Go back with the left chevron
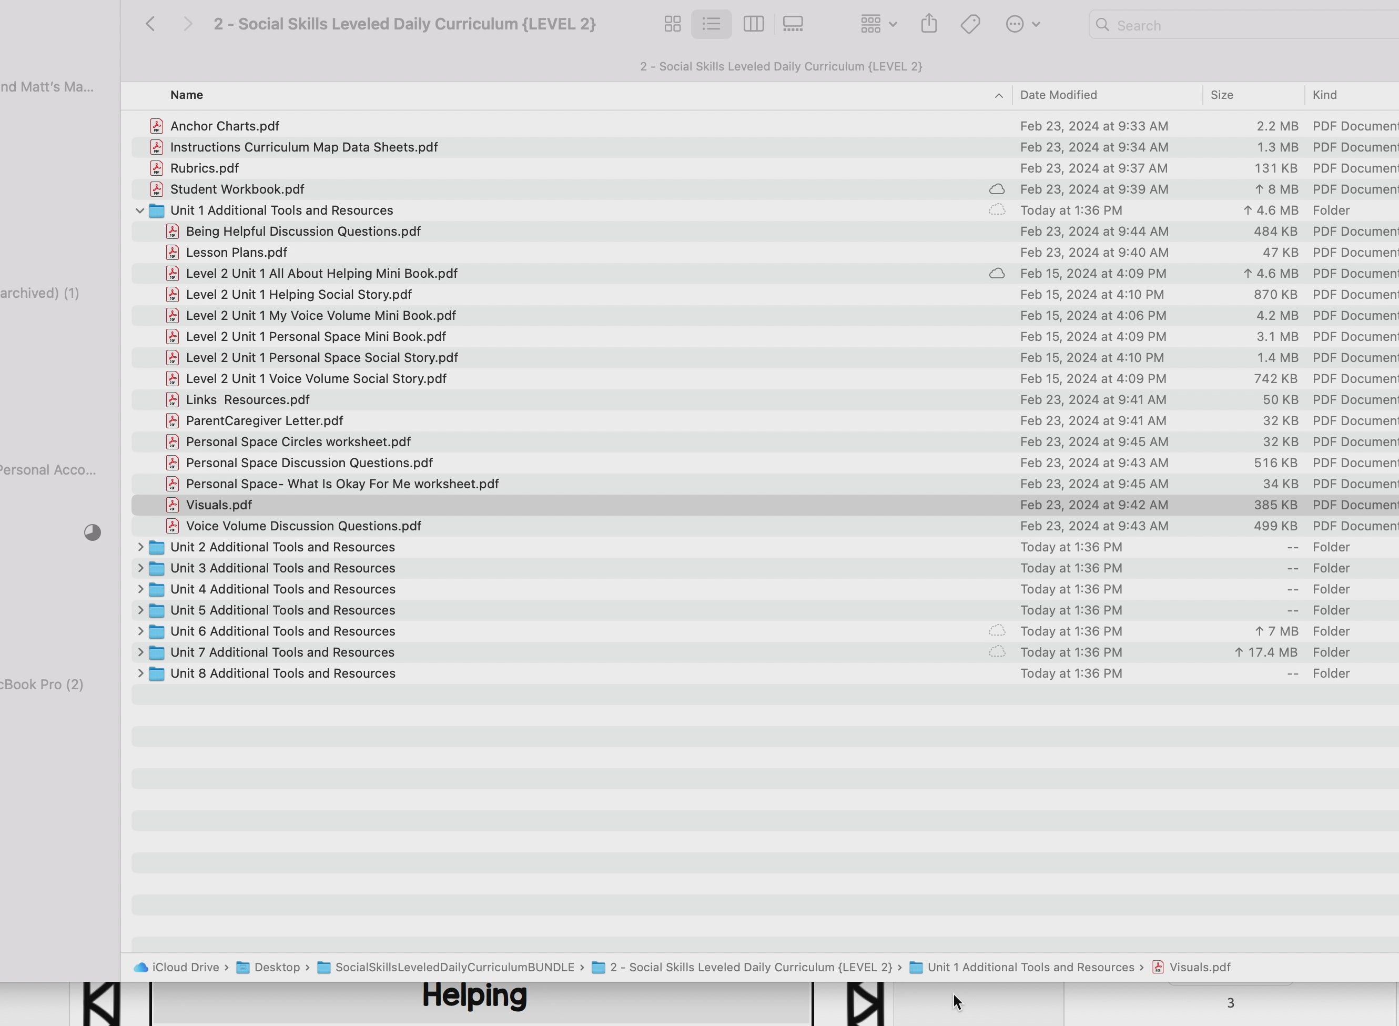 click(150, 24)
